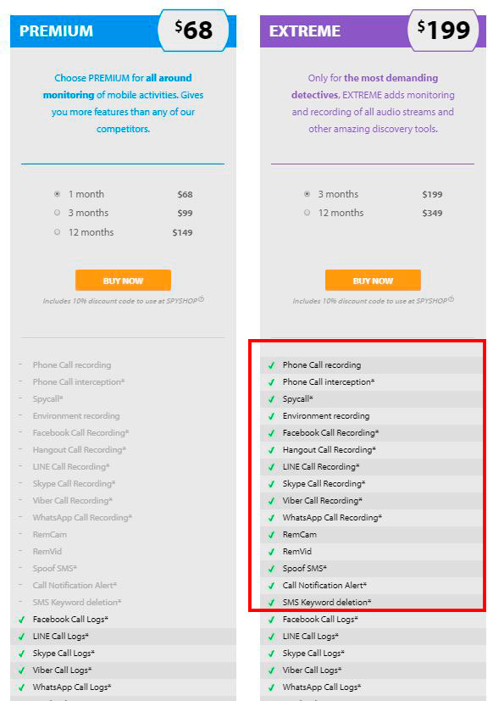
Task: Click the PREMIUM plan header title
Action: [x=56, y=31]
